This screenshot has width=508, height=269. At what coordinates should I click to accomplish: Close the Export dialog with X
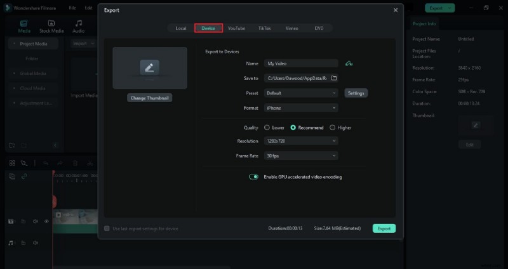pyautogui.click(x=396, y=10)
